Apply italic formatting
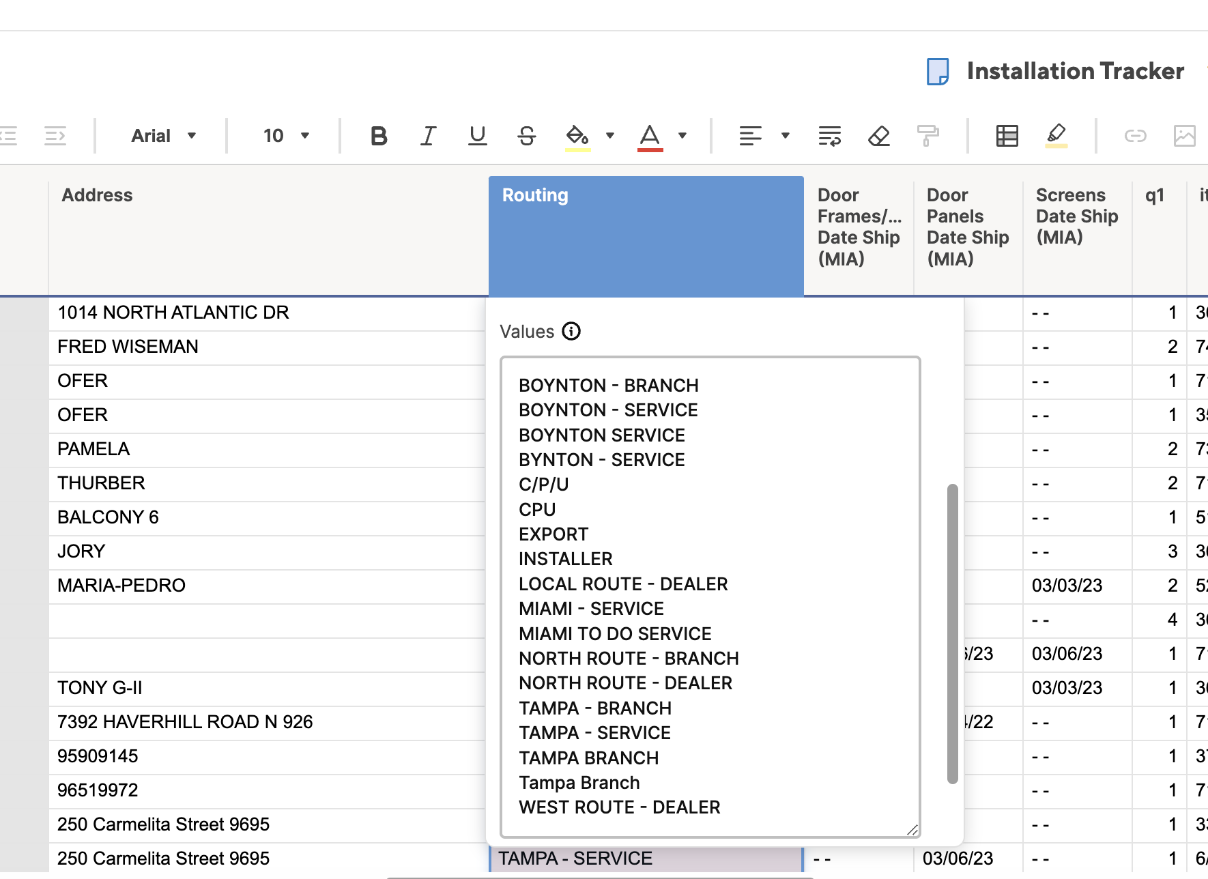The width and height of the screenshot is (1208, 879). [x=428, y=136]
